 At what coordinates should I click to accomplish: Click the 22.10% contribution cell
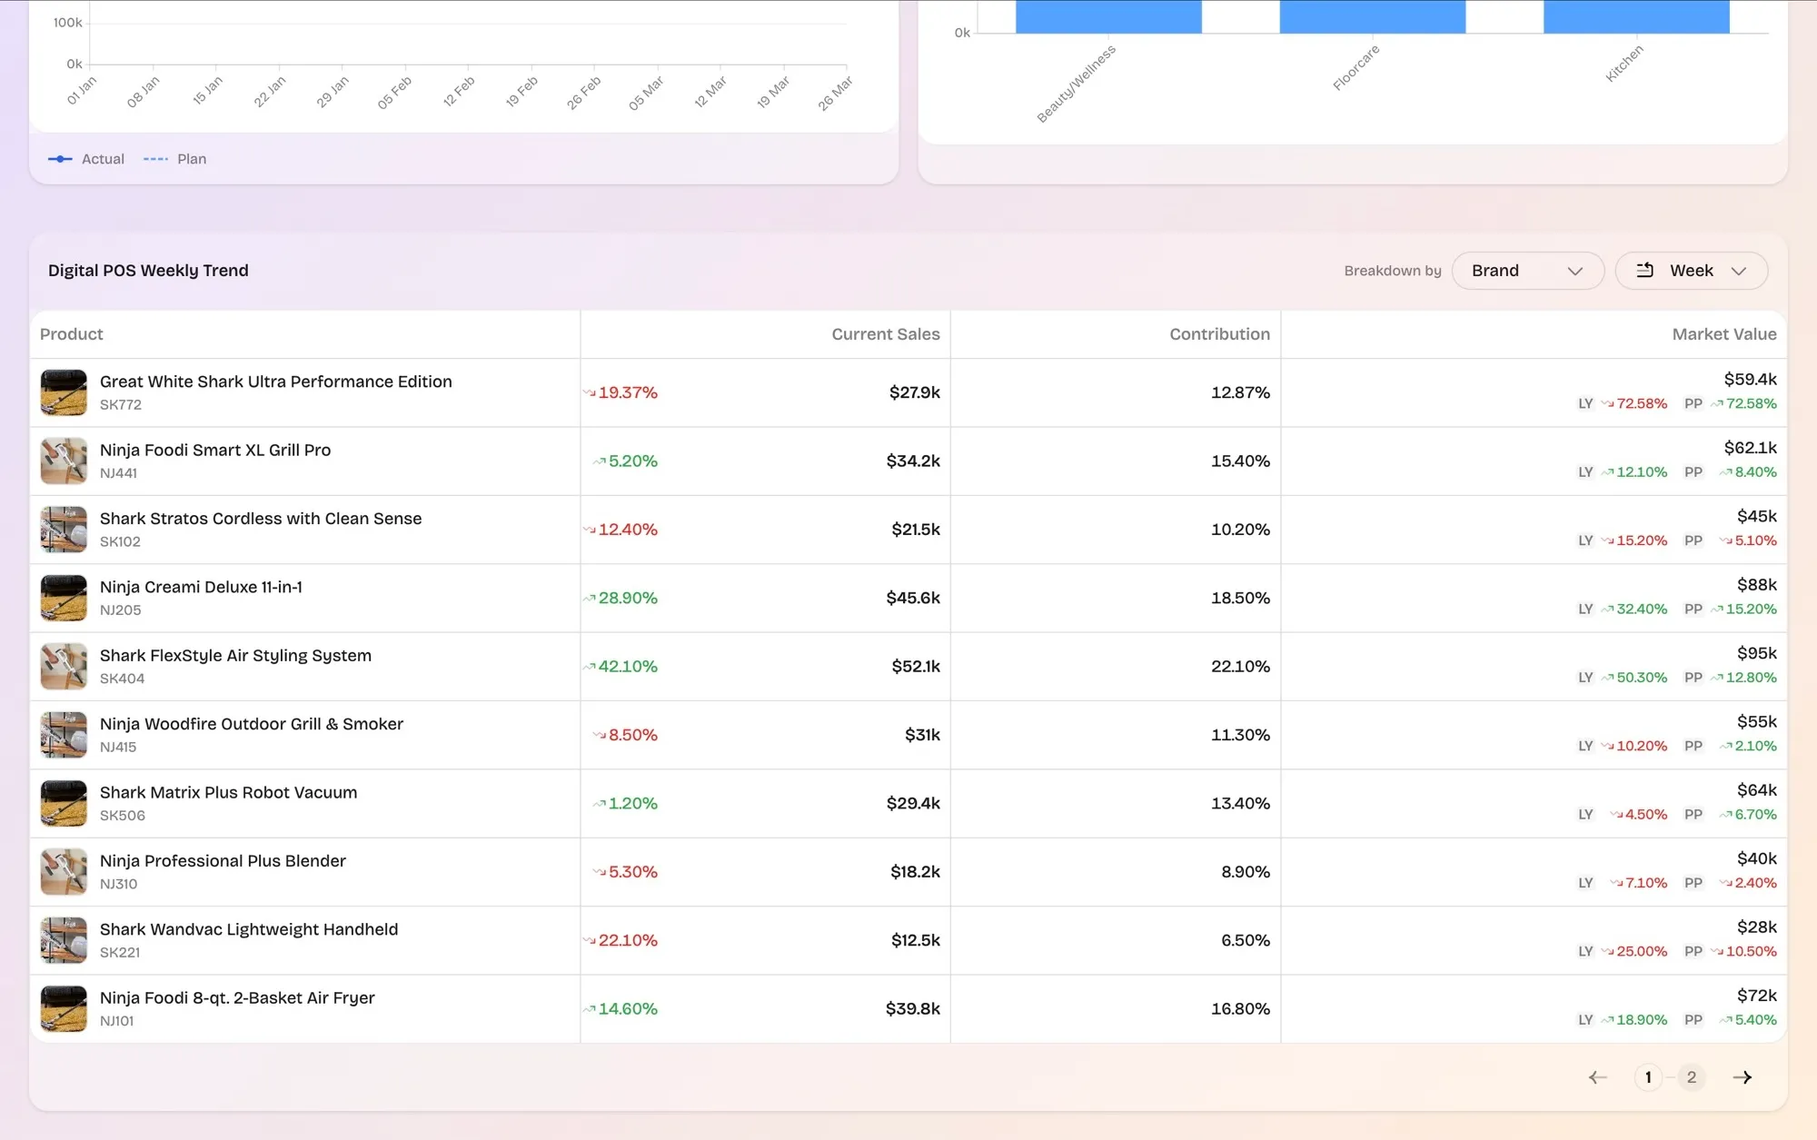tap(1240, 666)
